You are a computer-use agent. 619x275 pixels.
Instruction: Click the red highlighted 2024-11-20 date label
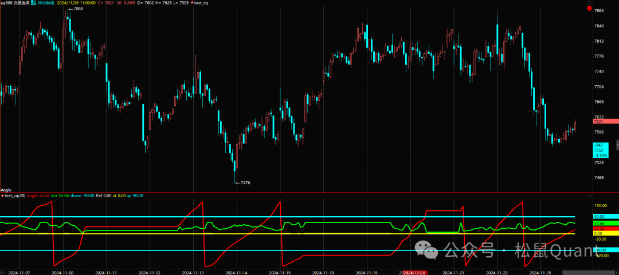[416, 273]
